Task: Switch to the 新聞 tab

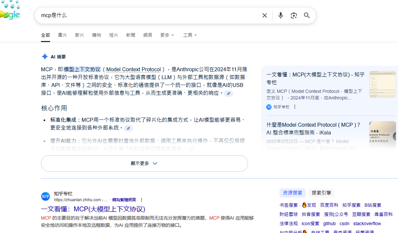Action: (x=131, y=35)
